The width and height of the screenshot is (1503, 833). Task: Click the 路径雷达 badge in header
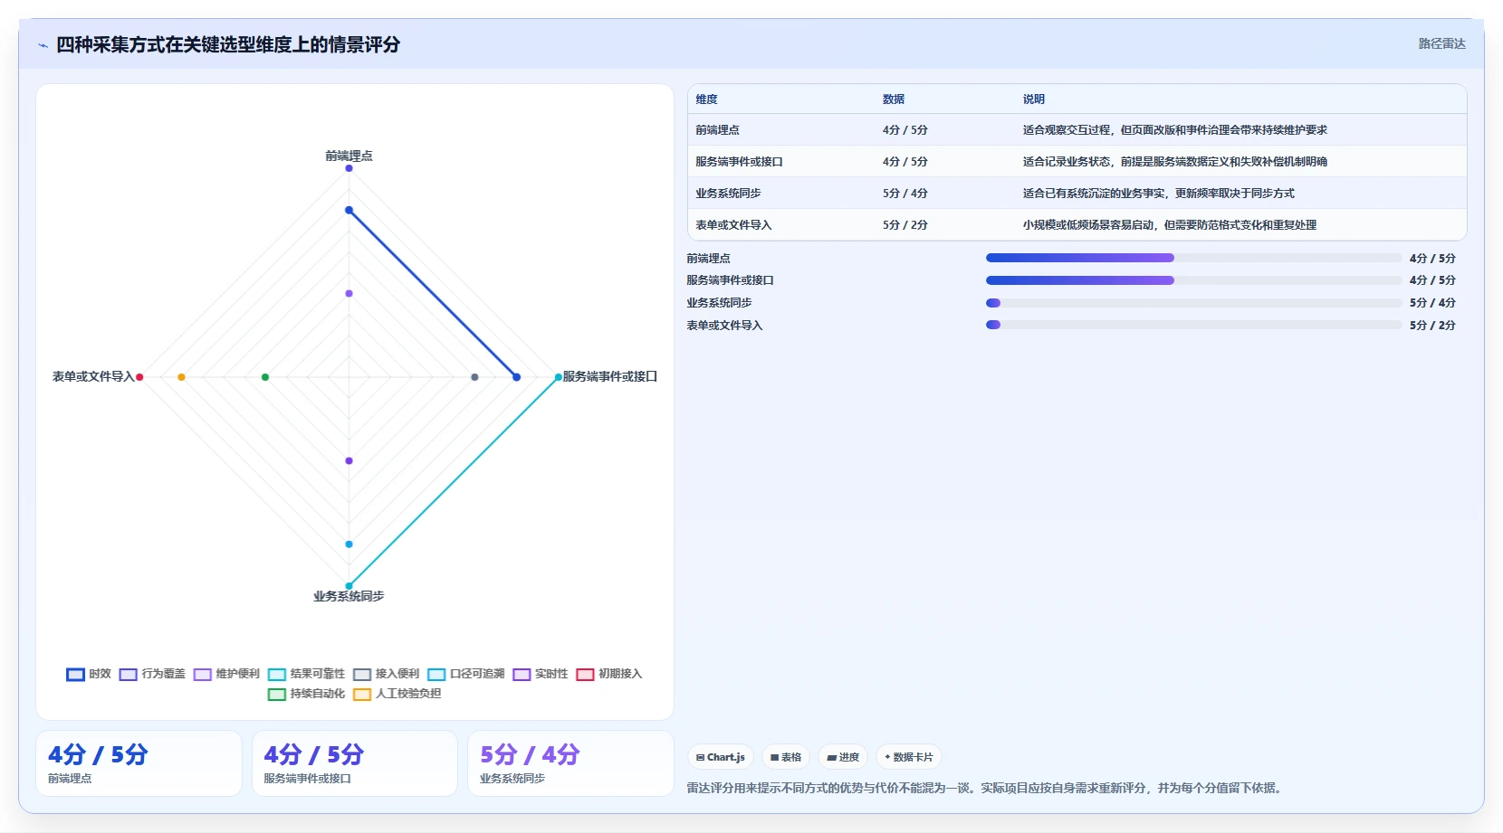[x=1441, y=43]
